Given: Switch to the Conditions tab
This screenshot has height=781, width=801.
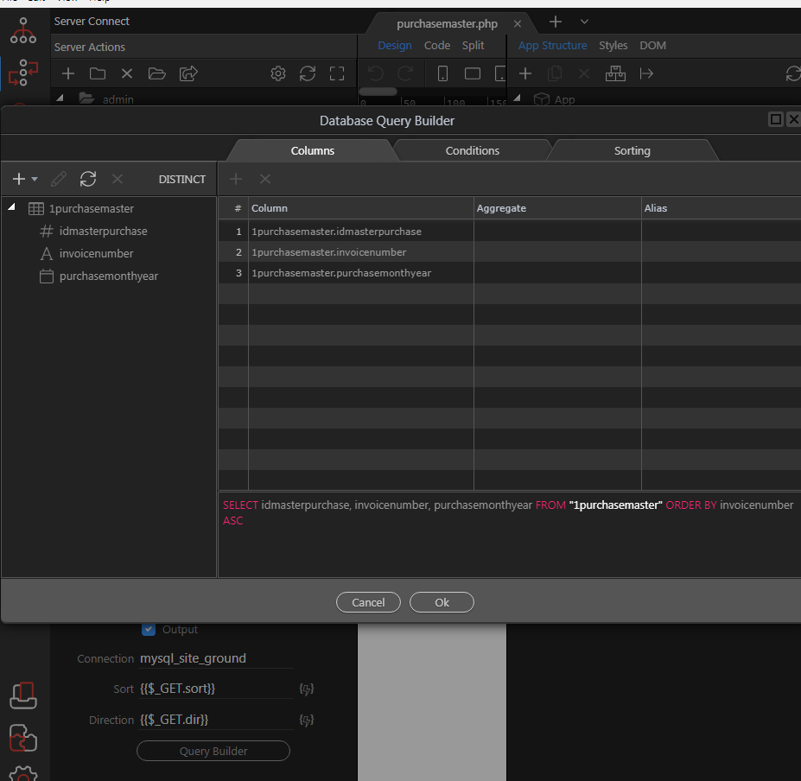Looking at the screenshot, I should 472,150.
